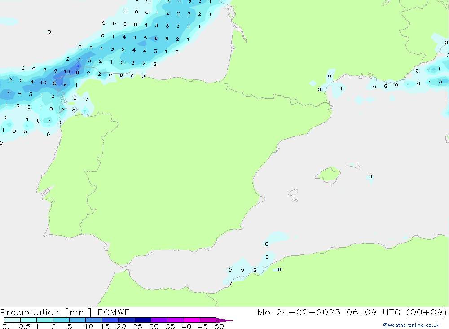Click the 15–20 mm legend color block
Image resolution: width=449 pixels, height=329 pixels.
[x=110, y=320]
